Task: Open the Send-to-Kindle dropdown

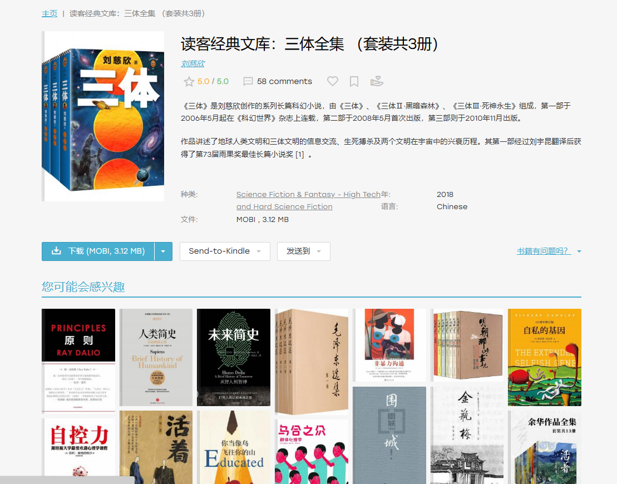Action: (x=224, y=251)
